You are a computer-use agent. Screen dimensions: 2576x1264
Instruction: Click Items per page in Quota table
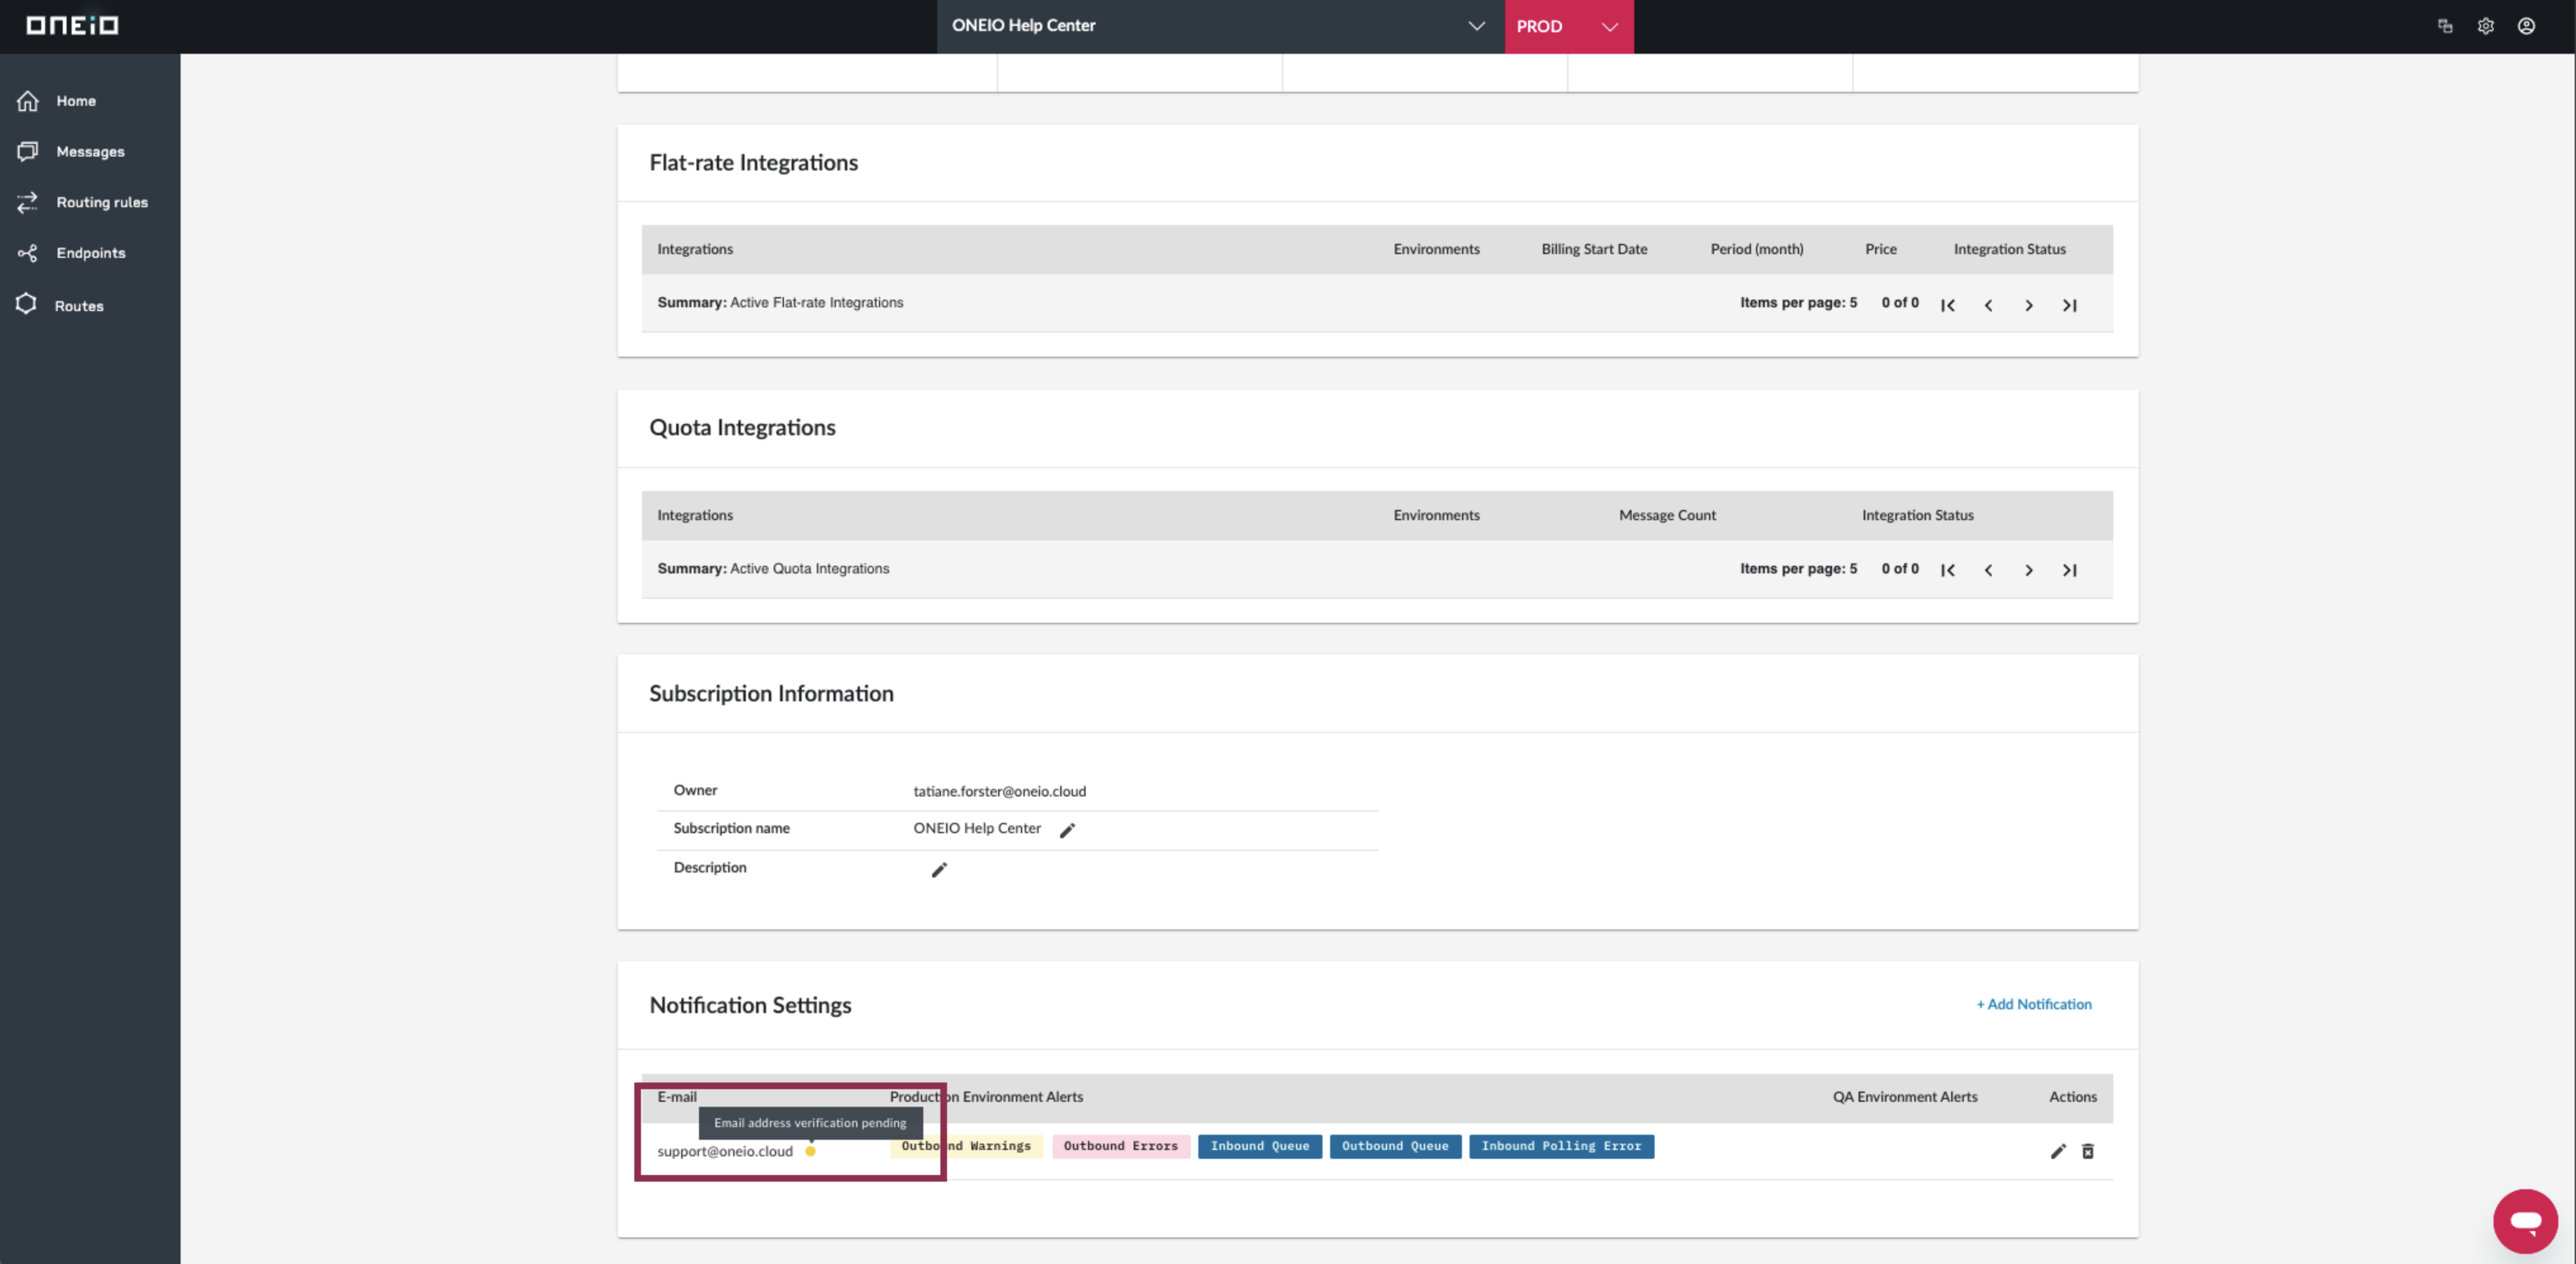(1798, 568)
